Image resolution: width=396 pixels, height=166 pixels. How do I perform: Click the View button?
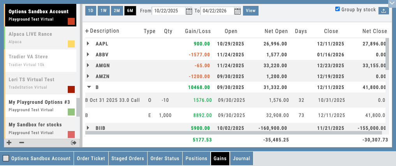(250, 10)
